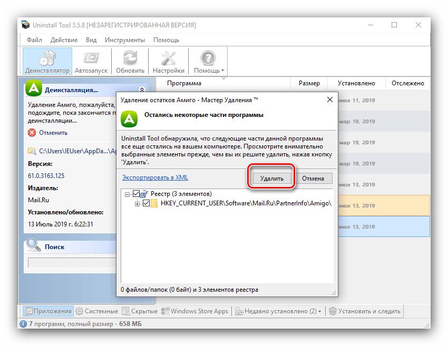This screenshot has width=448, height=346.
Task: Click the Помощь toolbar button
Action: pyautogui.click(x=208, y=62)
